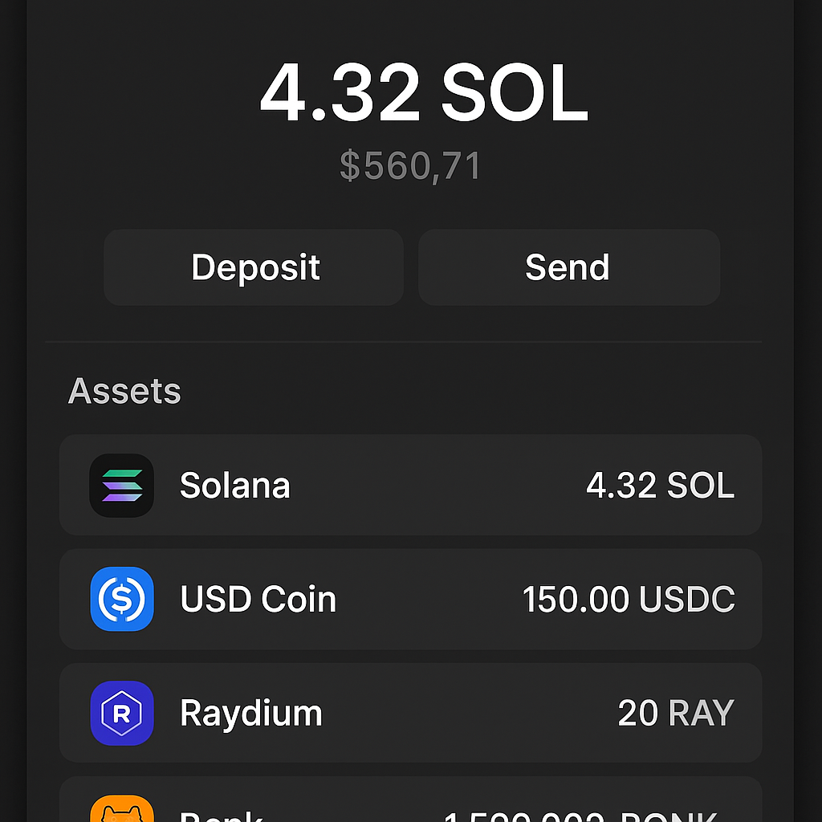
Task: Open the Raydium asset row
Action: 411,713
